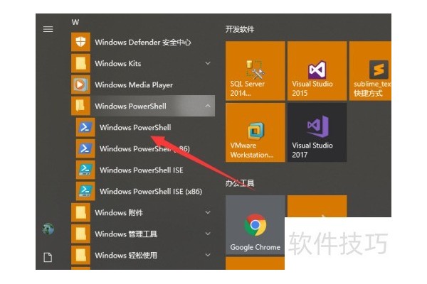Click the Windows 管理工具 label
Image resolution: width=427 pixels, height=284 pixels.
[126, 234]
